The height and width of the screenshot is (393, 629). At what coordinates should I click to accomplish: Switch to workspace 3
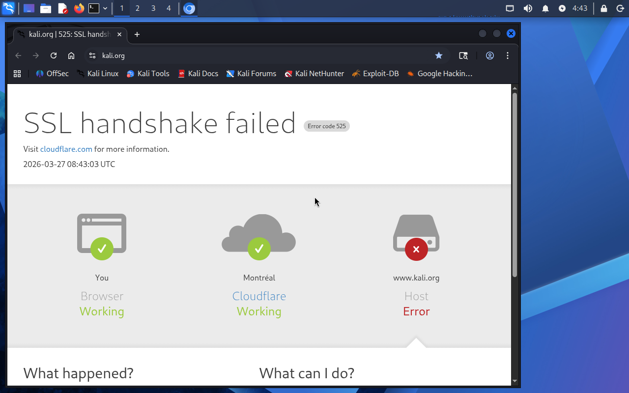point(153,8)
